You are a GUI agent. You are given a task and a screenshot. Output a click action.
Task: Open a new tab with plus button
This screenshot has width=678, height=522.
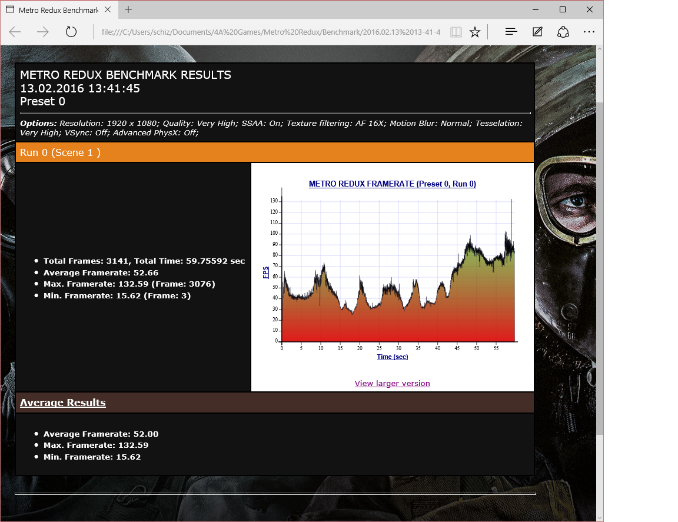coord(128,9)
